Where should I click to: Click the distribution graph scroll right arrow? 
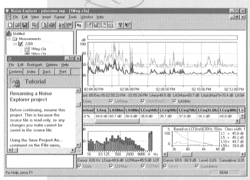(243, 154)
